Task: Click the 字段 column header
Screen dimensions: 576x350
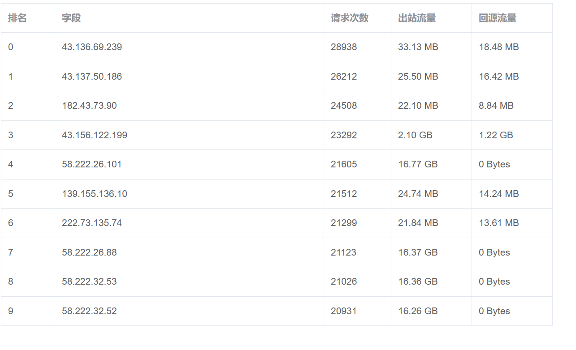Action: pos(71,18)
